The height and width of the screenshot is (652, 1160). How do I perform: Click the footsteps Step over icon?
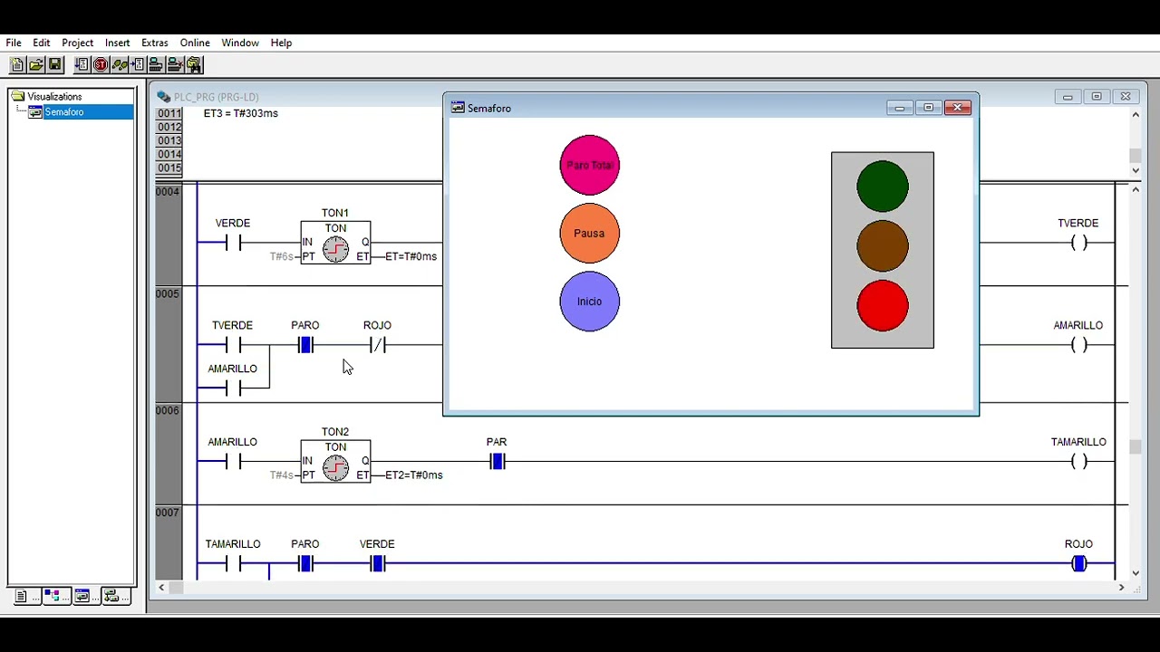click(120, 64)
